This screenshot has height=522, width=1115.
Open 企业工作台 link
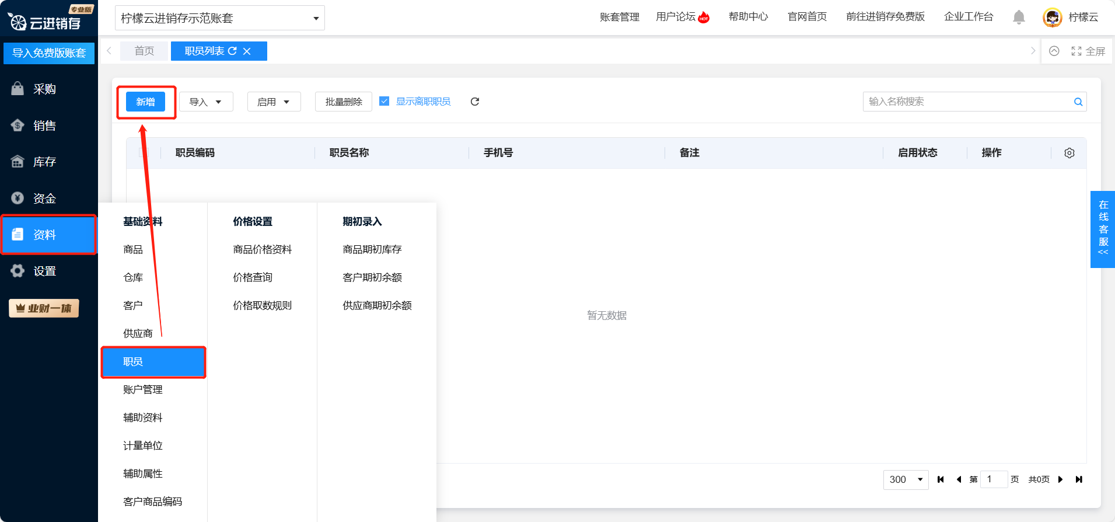[x=969, y=17]
